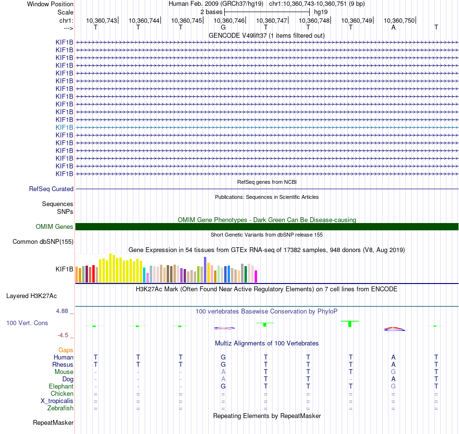Click the 'Human' species label
The height and width of the screenshot is (434, 459).
63,357
